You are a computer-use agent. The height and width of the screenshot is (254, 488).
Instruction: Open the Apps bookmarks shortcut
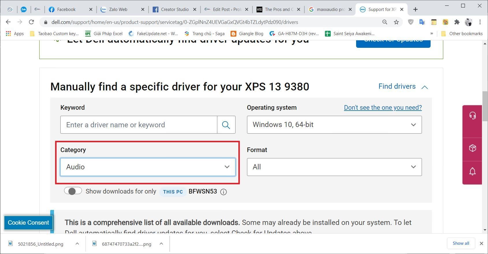pyautogui.click(x=15, y=34)
